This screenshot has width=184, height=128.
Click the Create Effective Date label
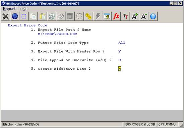[64, 69]
